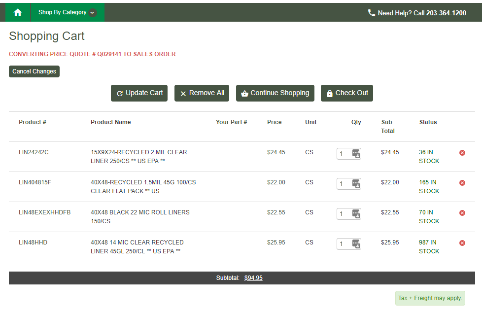Click the Tax + Freight may apply notice

(x=429, y=298)
